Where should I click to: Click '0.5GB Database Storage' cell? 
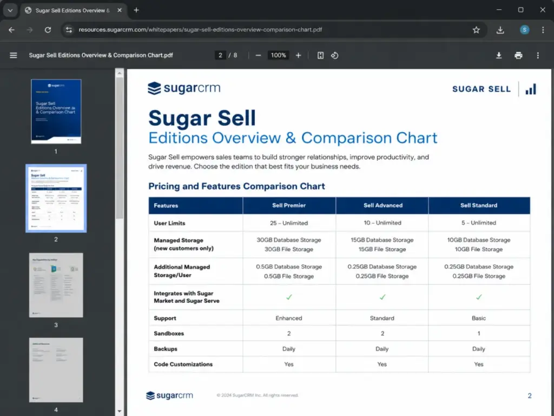tap(289, 266)
